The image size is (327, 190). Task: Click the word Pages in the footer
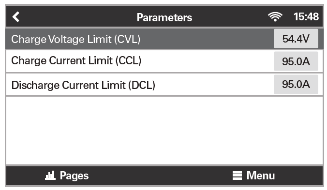(x=74, y=176)
